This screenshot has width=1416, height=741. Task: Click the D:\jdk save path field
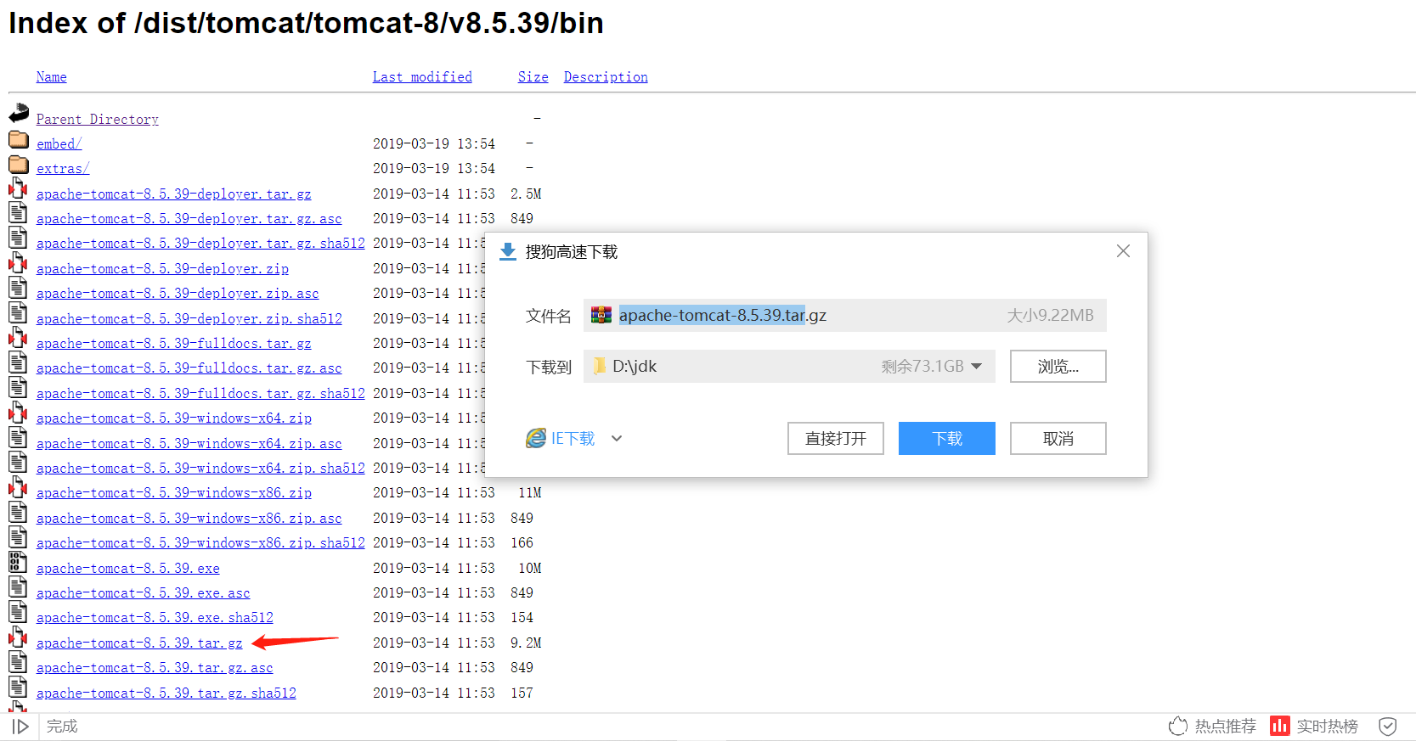pos(789,367)
